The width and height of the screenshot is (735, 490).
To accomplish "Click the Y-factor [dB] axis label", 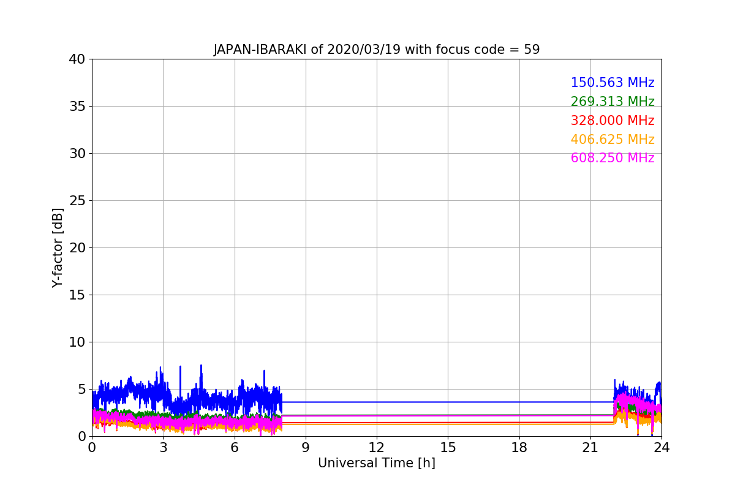I will pyautogui.click(x=58, y=247).
